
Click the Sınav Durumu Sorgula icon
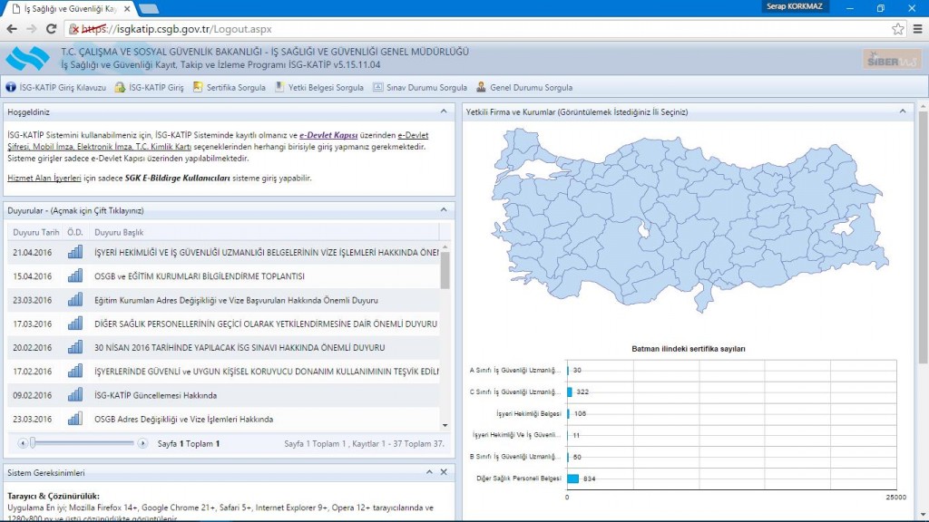coord(378,87)
